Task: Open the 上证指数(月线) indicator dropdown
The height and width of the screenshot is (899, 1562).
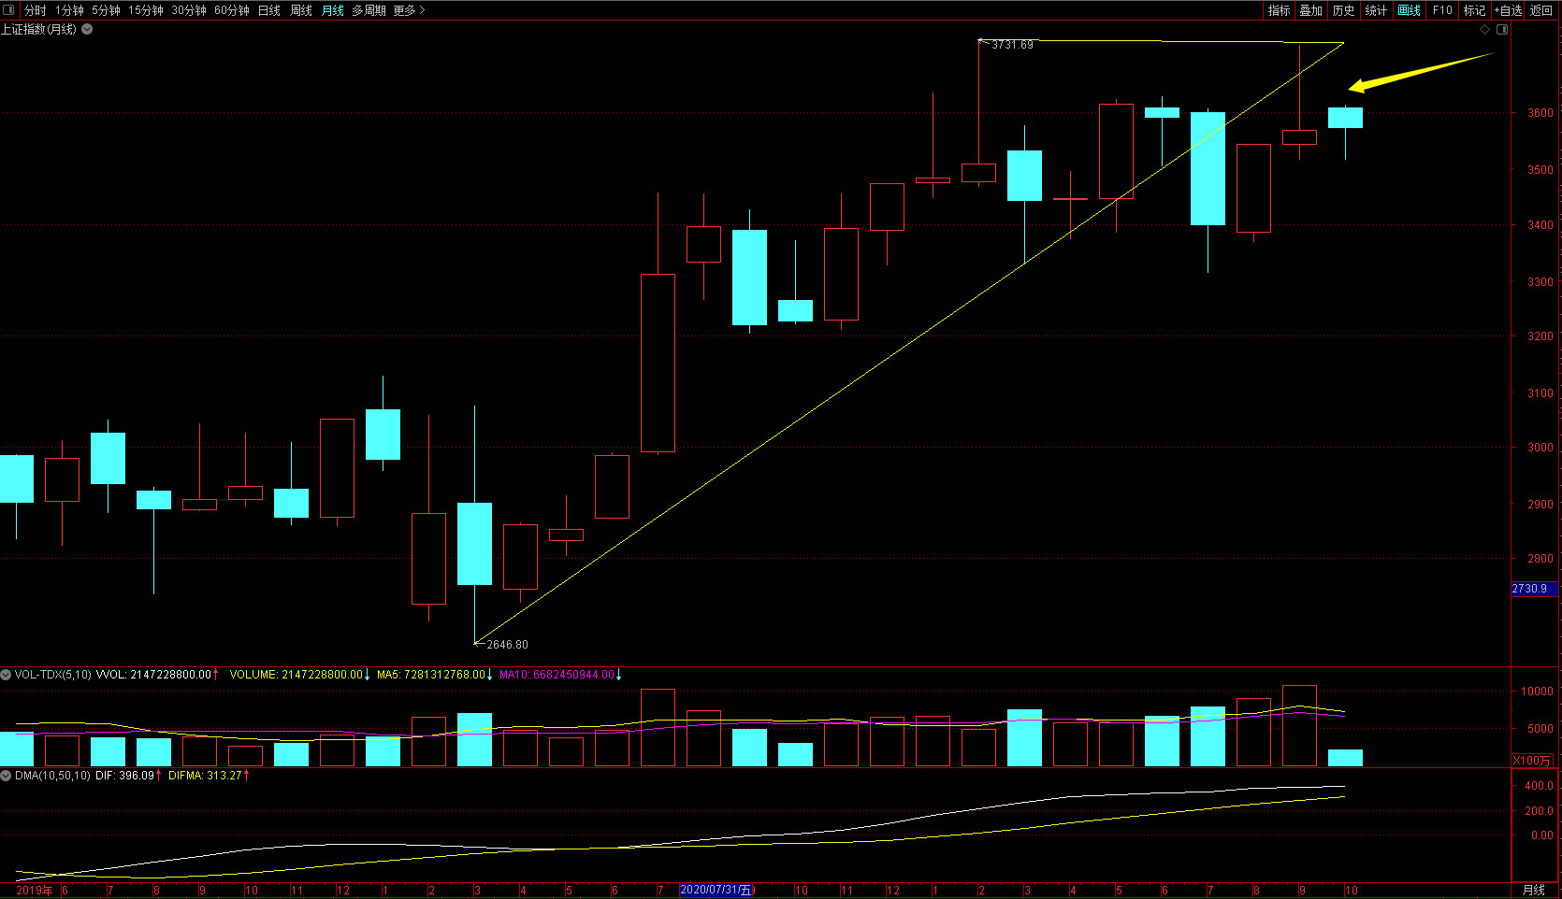Action: point(87,30)
